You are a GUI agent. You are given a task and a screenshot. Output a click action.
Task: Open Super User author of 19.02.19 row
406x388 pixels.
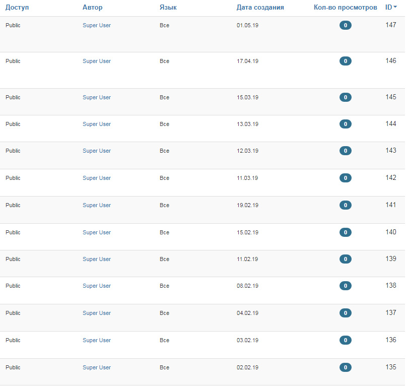pos(97,205)
